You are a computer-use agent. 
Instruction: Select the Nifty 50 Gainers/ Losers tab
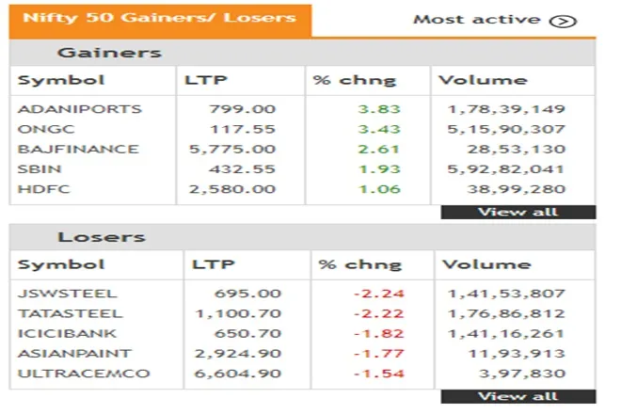coord(159,18)
